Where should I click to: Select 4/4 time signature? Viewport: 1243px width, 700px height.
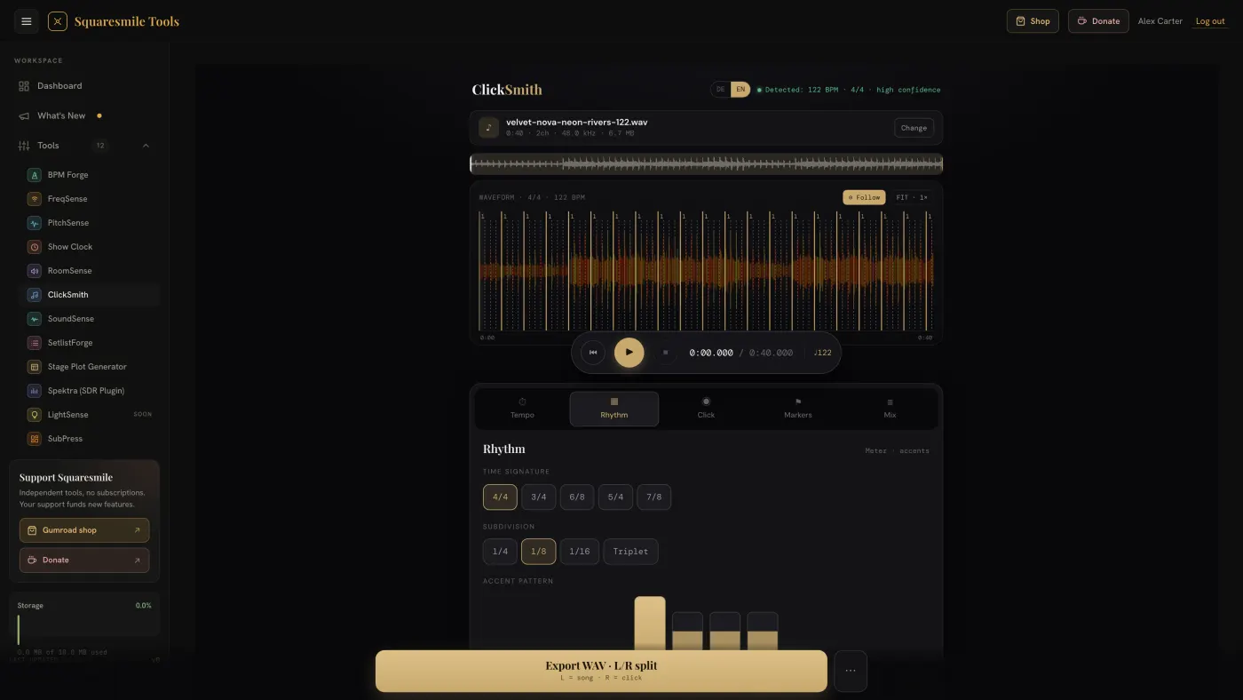coord(500,497)
